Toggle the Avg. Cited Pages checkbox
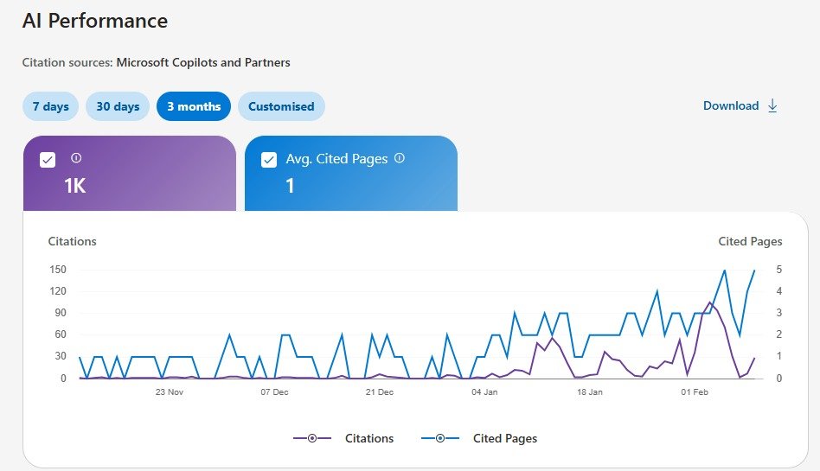Screen dimensions: 820x471 click(x=269, y=159)
